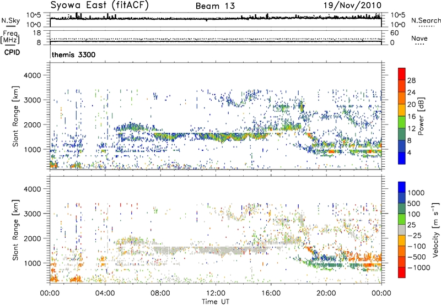
Task: Click the '28' label on Power colorbar
Action: pyautogui.click(x=411, y=80)
